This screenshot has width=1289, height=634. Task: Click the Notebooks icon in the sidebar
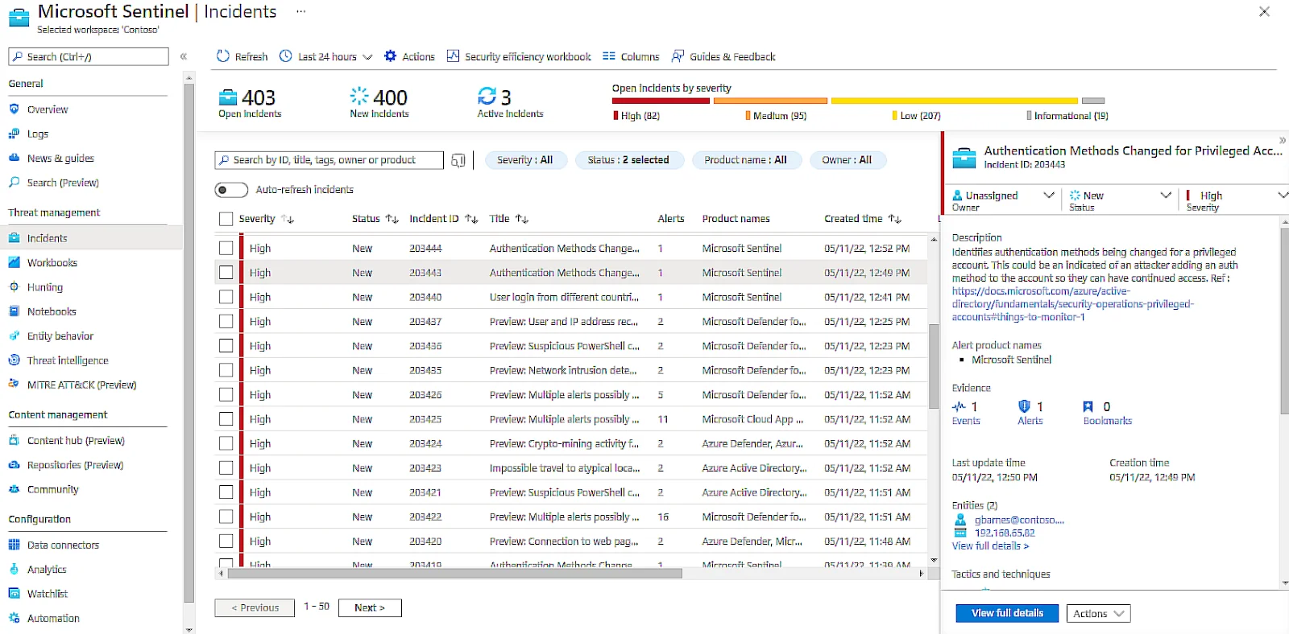14,311
